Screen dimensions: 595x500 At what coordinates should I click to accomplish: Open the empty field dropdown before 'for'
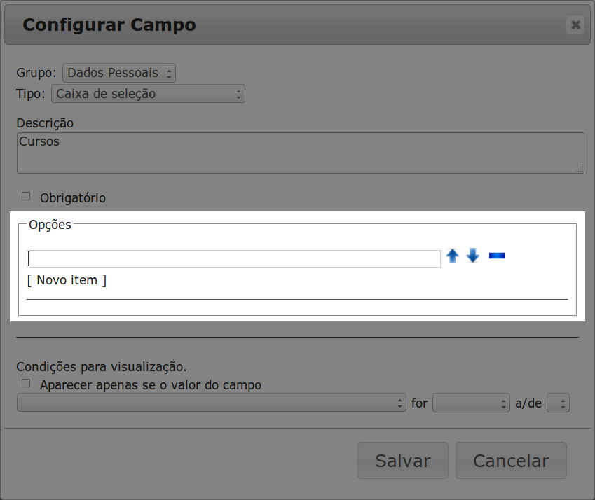[x=211, y=403]
